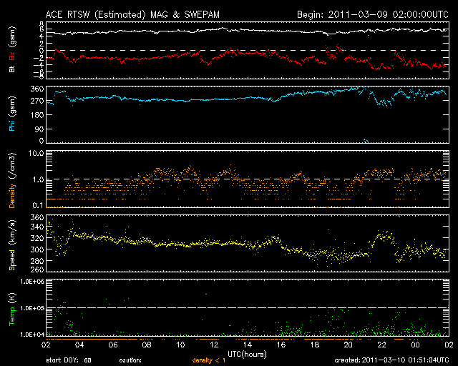Click the 12 hour tick on the time axis

pyautogui.click(x=215, y=345)
